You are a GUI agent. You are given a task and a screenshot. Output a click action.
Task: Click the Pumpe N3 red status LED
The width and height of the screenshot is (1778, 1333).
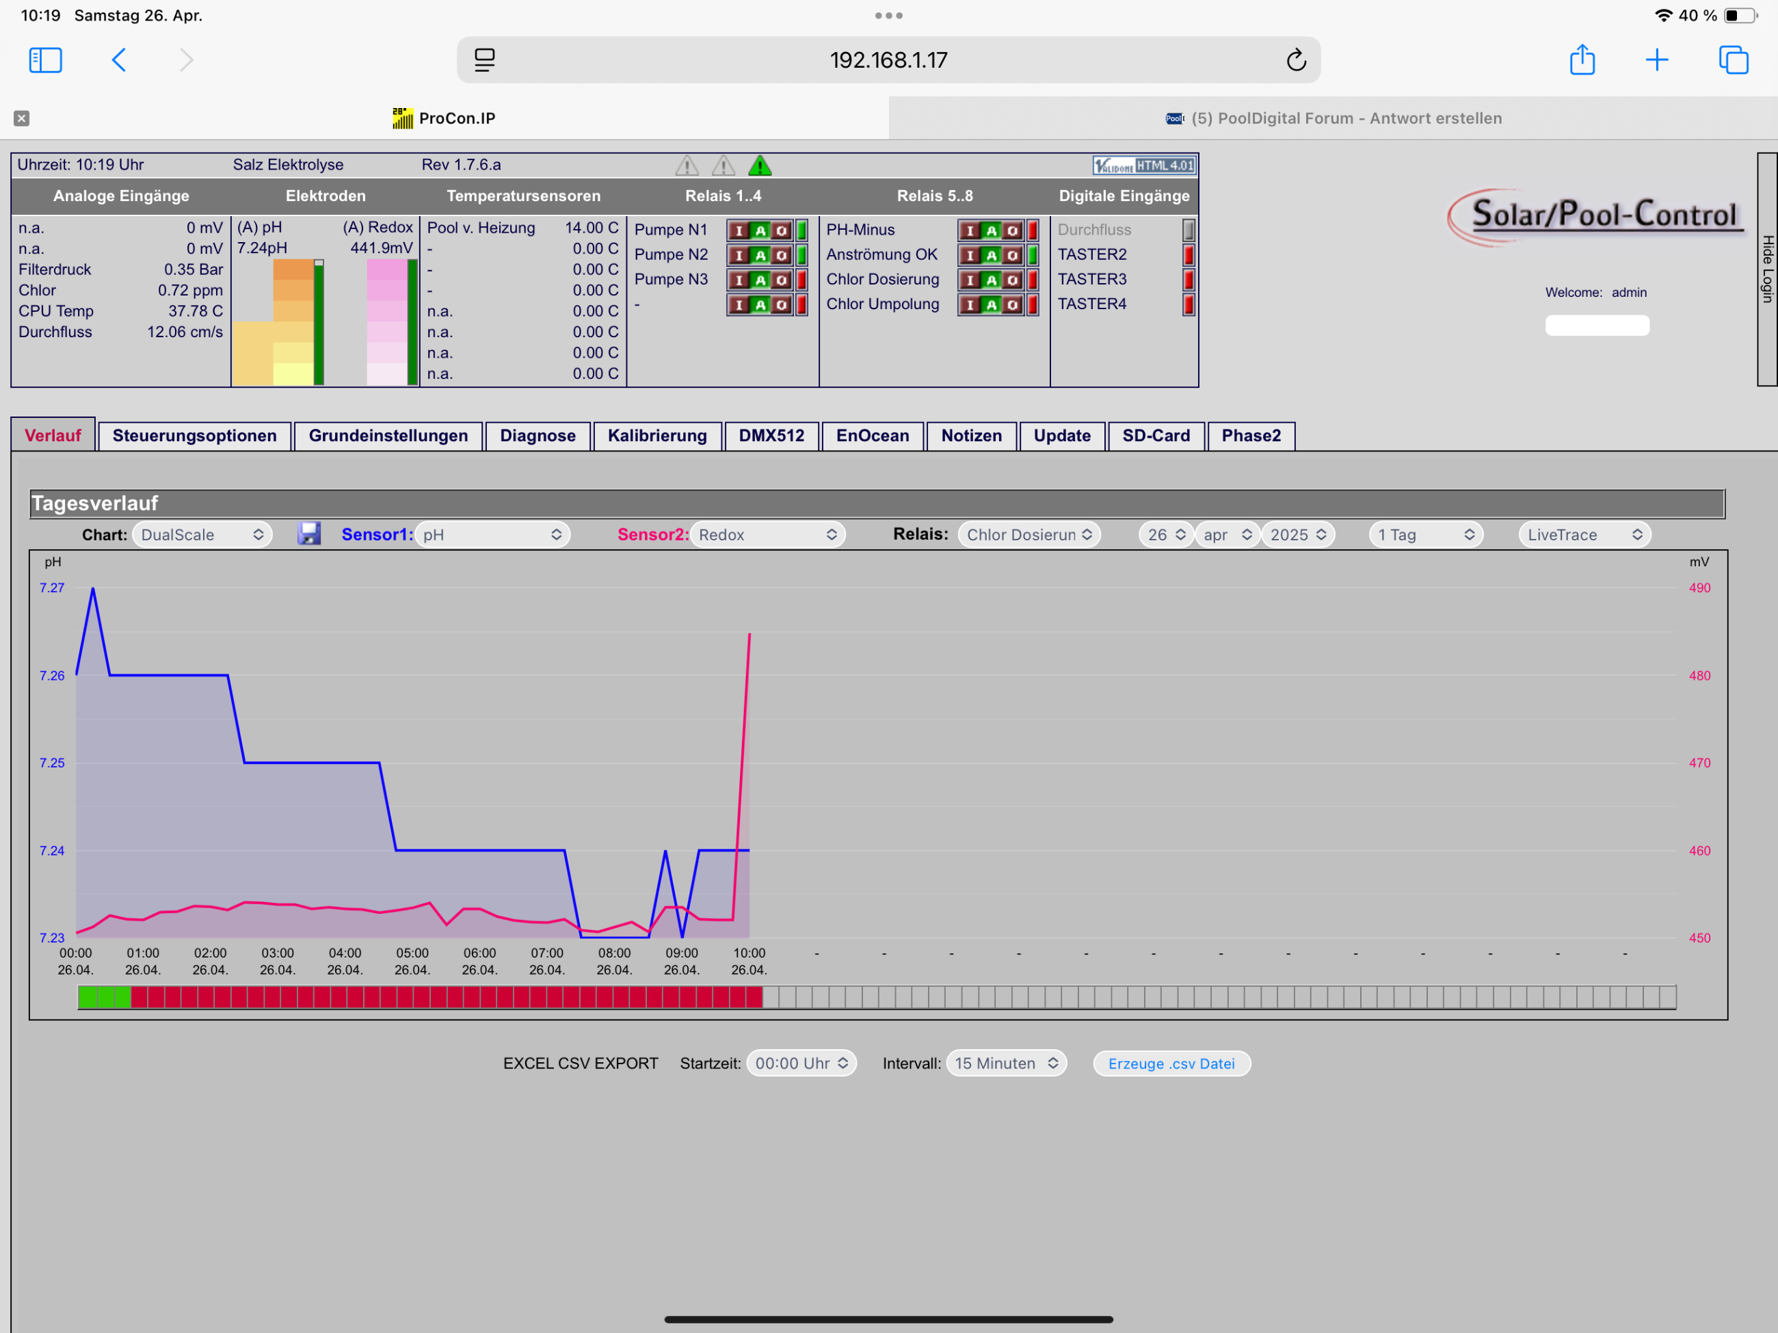point(801,280)
